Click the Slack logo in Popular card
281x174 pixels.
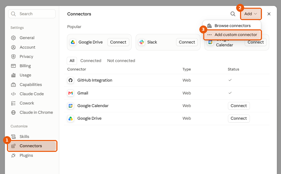coord(142,42)
